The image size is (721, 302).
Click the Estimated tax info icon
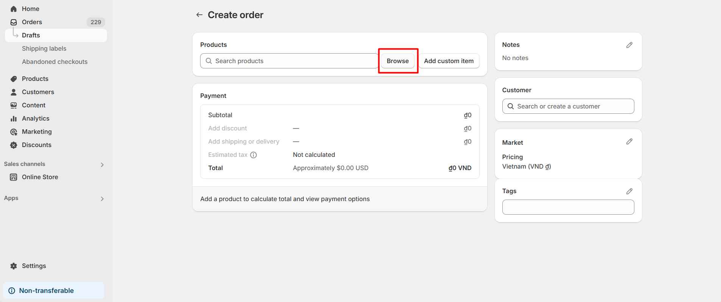coord(253,155)
